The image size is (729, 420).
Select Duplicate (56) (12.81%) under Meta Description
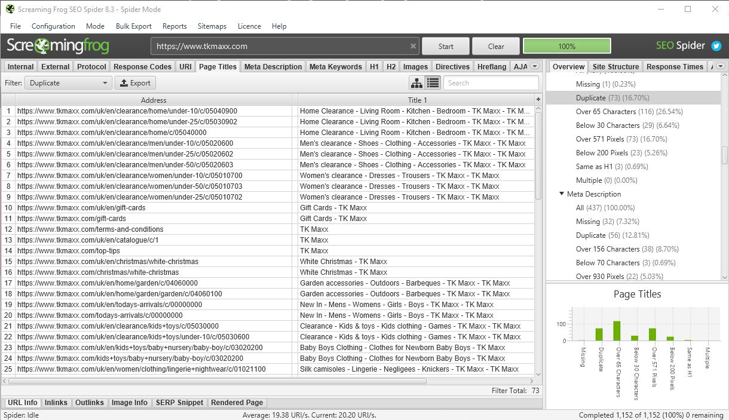point(612,235)
